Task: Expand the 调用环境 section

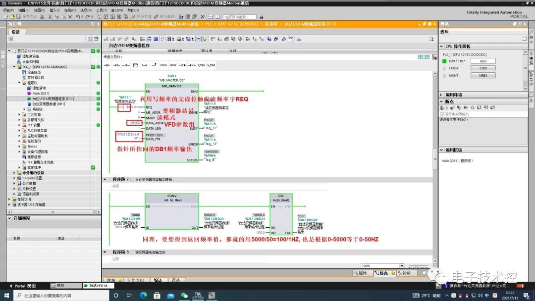Action: pyautogui.click(x=441, y=95)
